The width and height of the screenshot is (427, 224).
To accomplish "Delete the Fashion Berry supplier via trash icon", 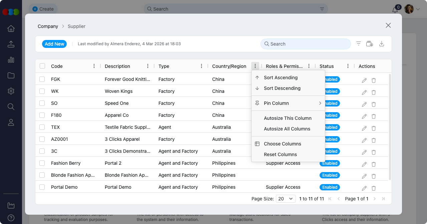I will [374, 164].
